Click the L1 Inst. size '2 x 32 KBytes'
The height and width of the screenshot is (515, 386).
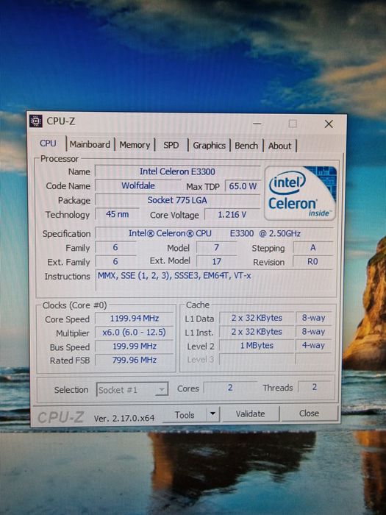pyautogui.click(x=257, y=332)
